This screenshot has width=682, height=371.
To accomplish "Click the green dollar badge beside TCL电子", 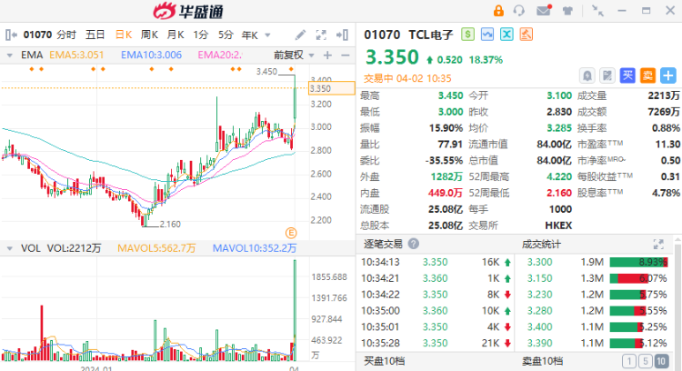I will 468,35.
